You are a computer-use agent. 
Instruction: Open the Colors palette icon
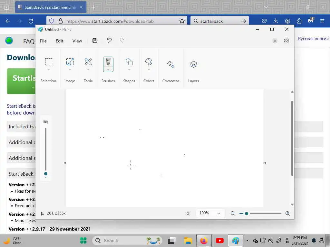[149, 62]
